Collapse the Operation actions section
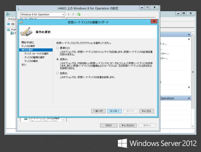Image resolution: width=201 pixels, height=152 pixels. (x=189, y=98)
